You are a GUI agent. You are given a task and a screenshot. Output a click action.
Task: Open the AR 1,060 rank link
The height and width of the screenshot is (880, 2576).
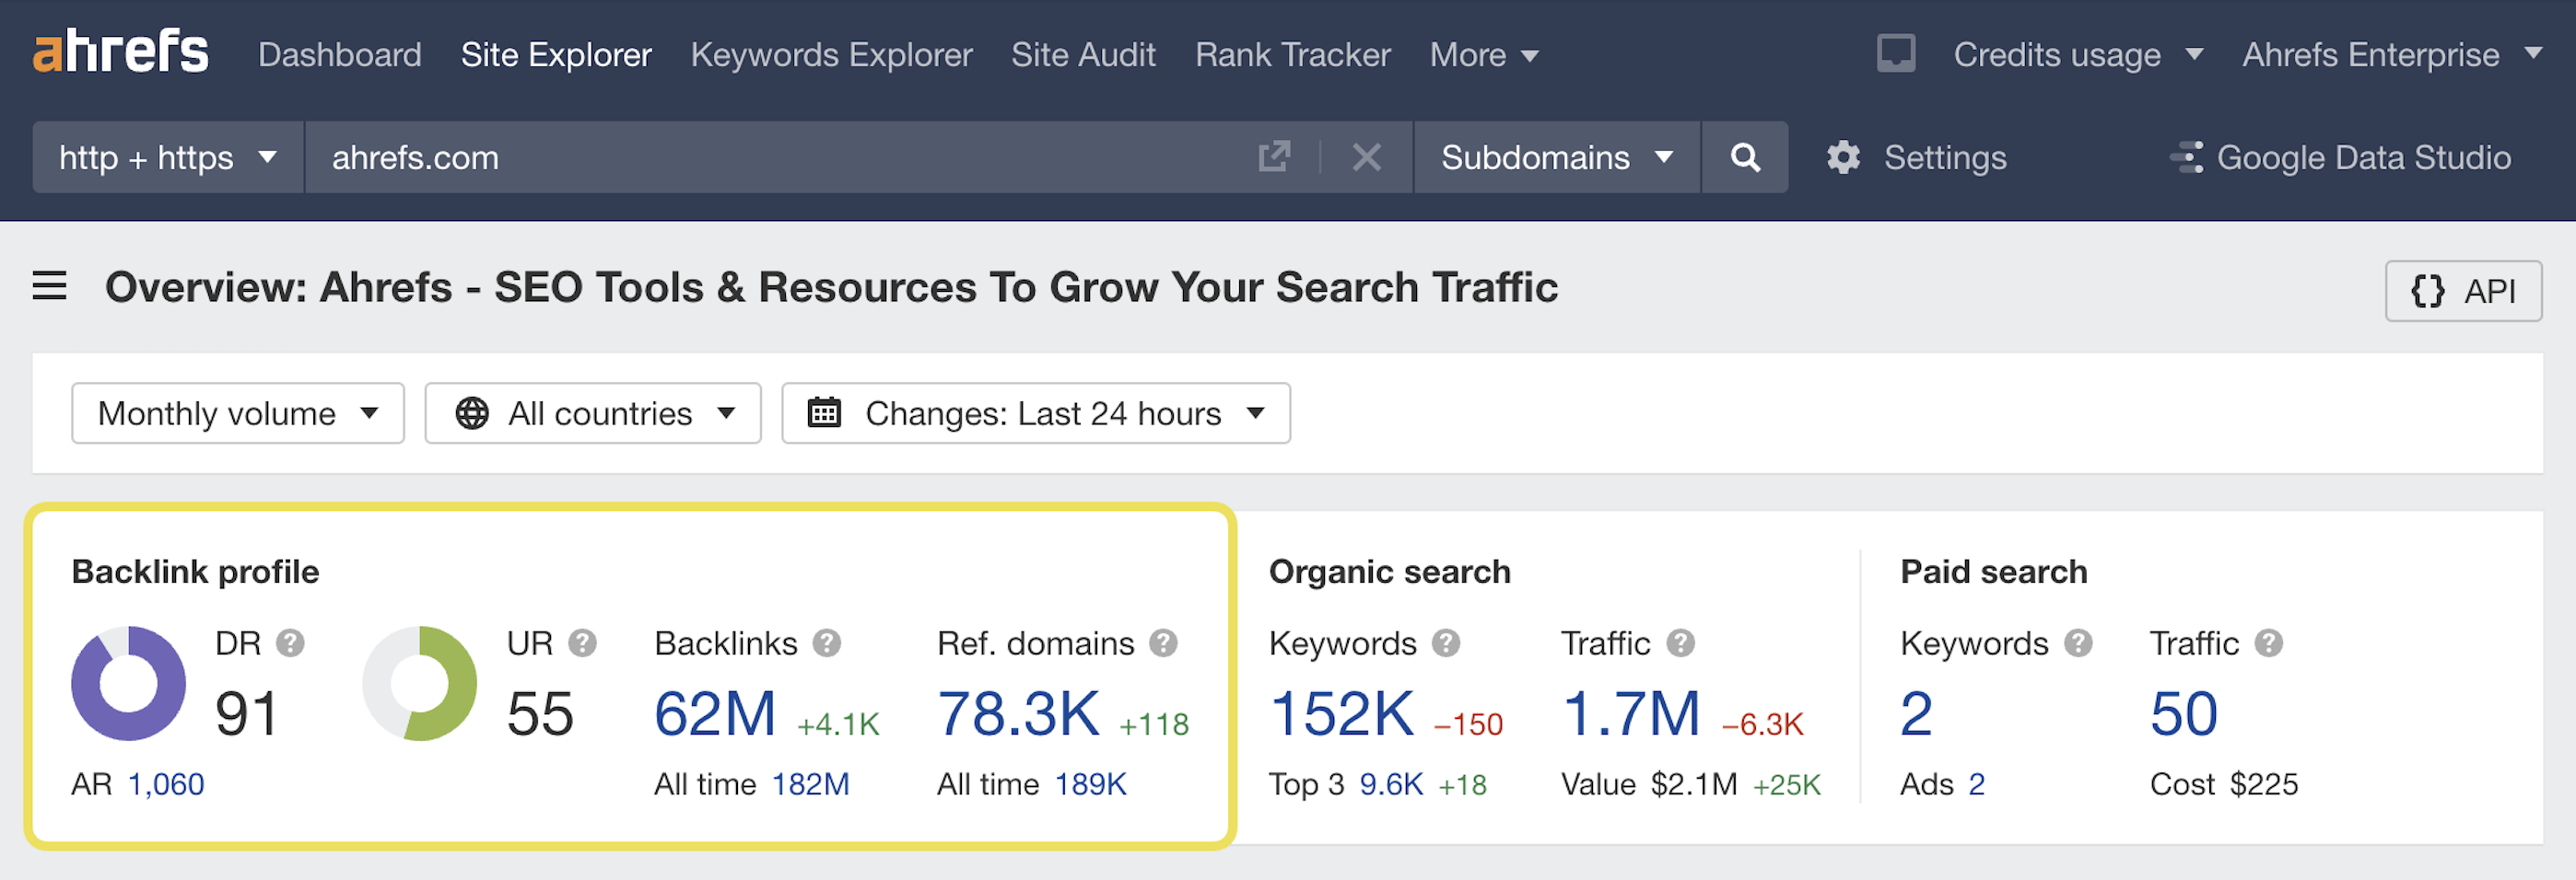(x=165, y=784)
